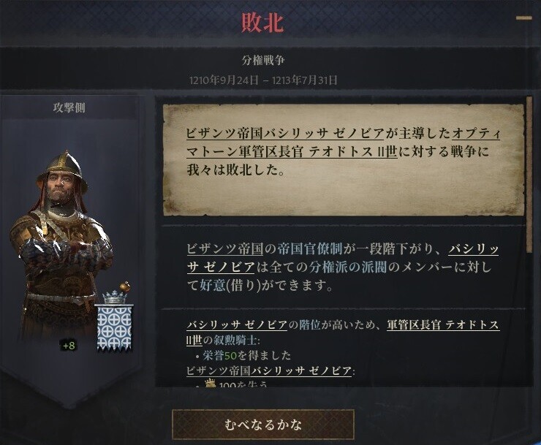Click the 階位 keyword
The image size is (541, 445).
[310, 324]
